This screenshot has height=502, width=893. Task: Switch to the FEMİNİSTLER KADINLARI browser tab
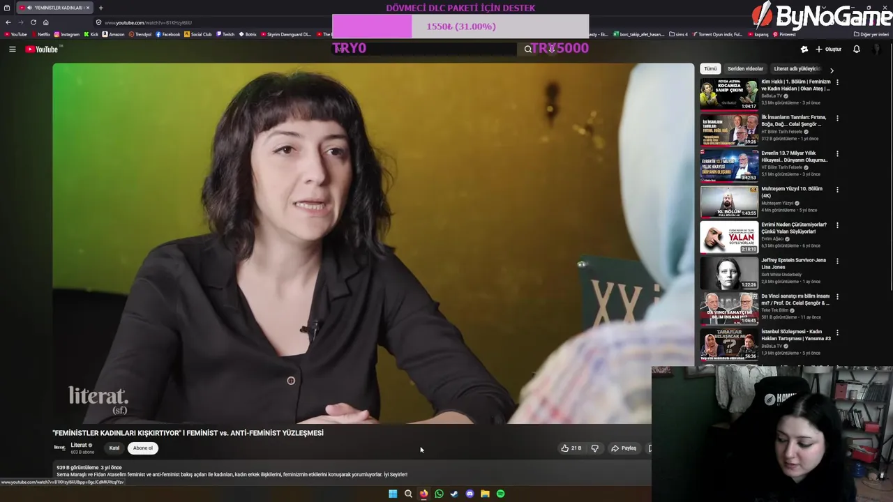(x=54, y=8)
